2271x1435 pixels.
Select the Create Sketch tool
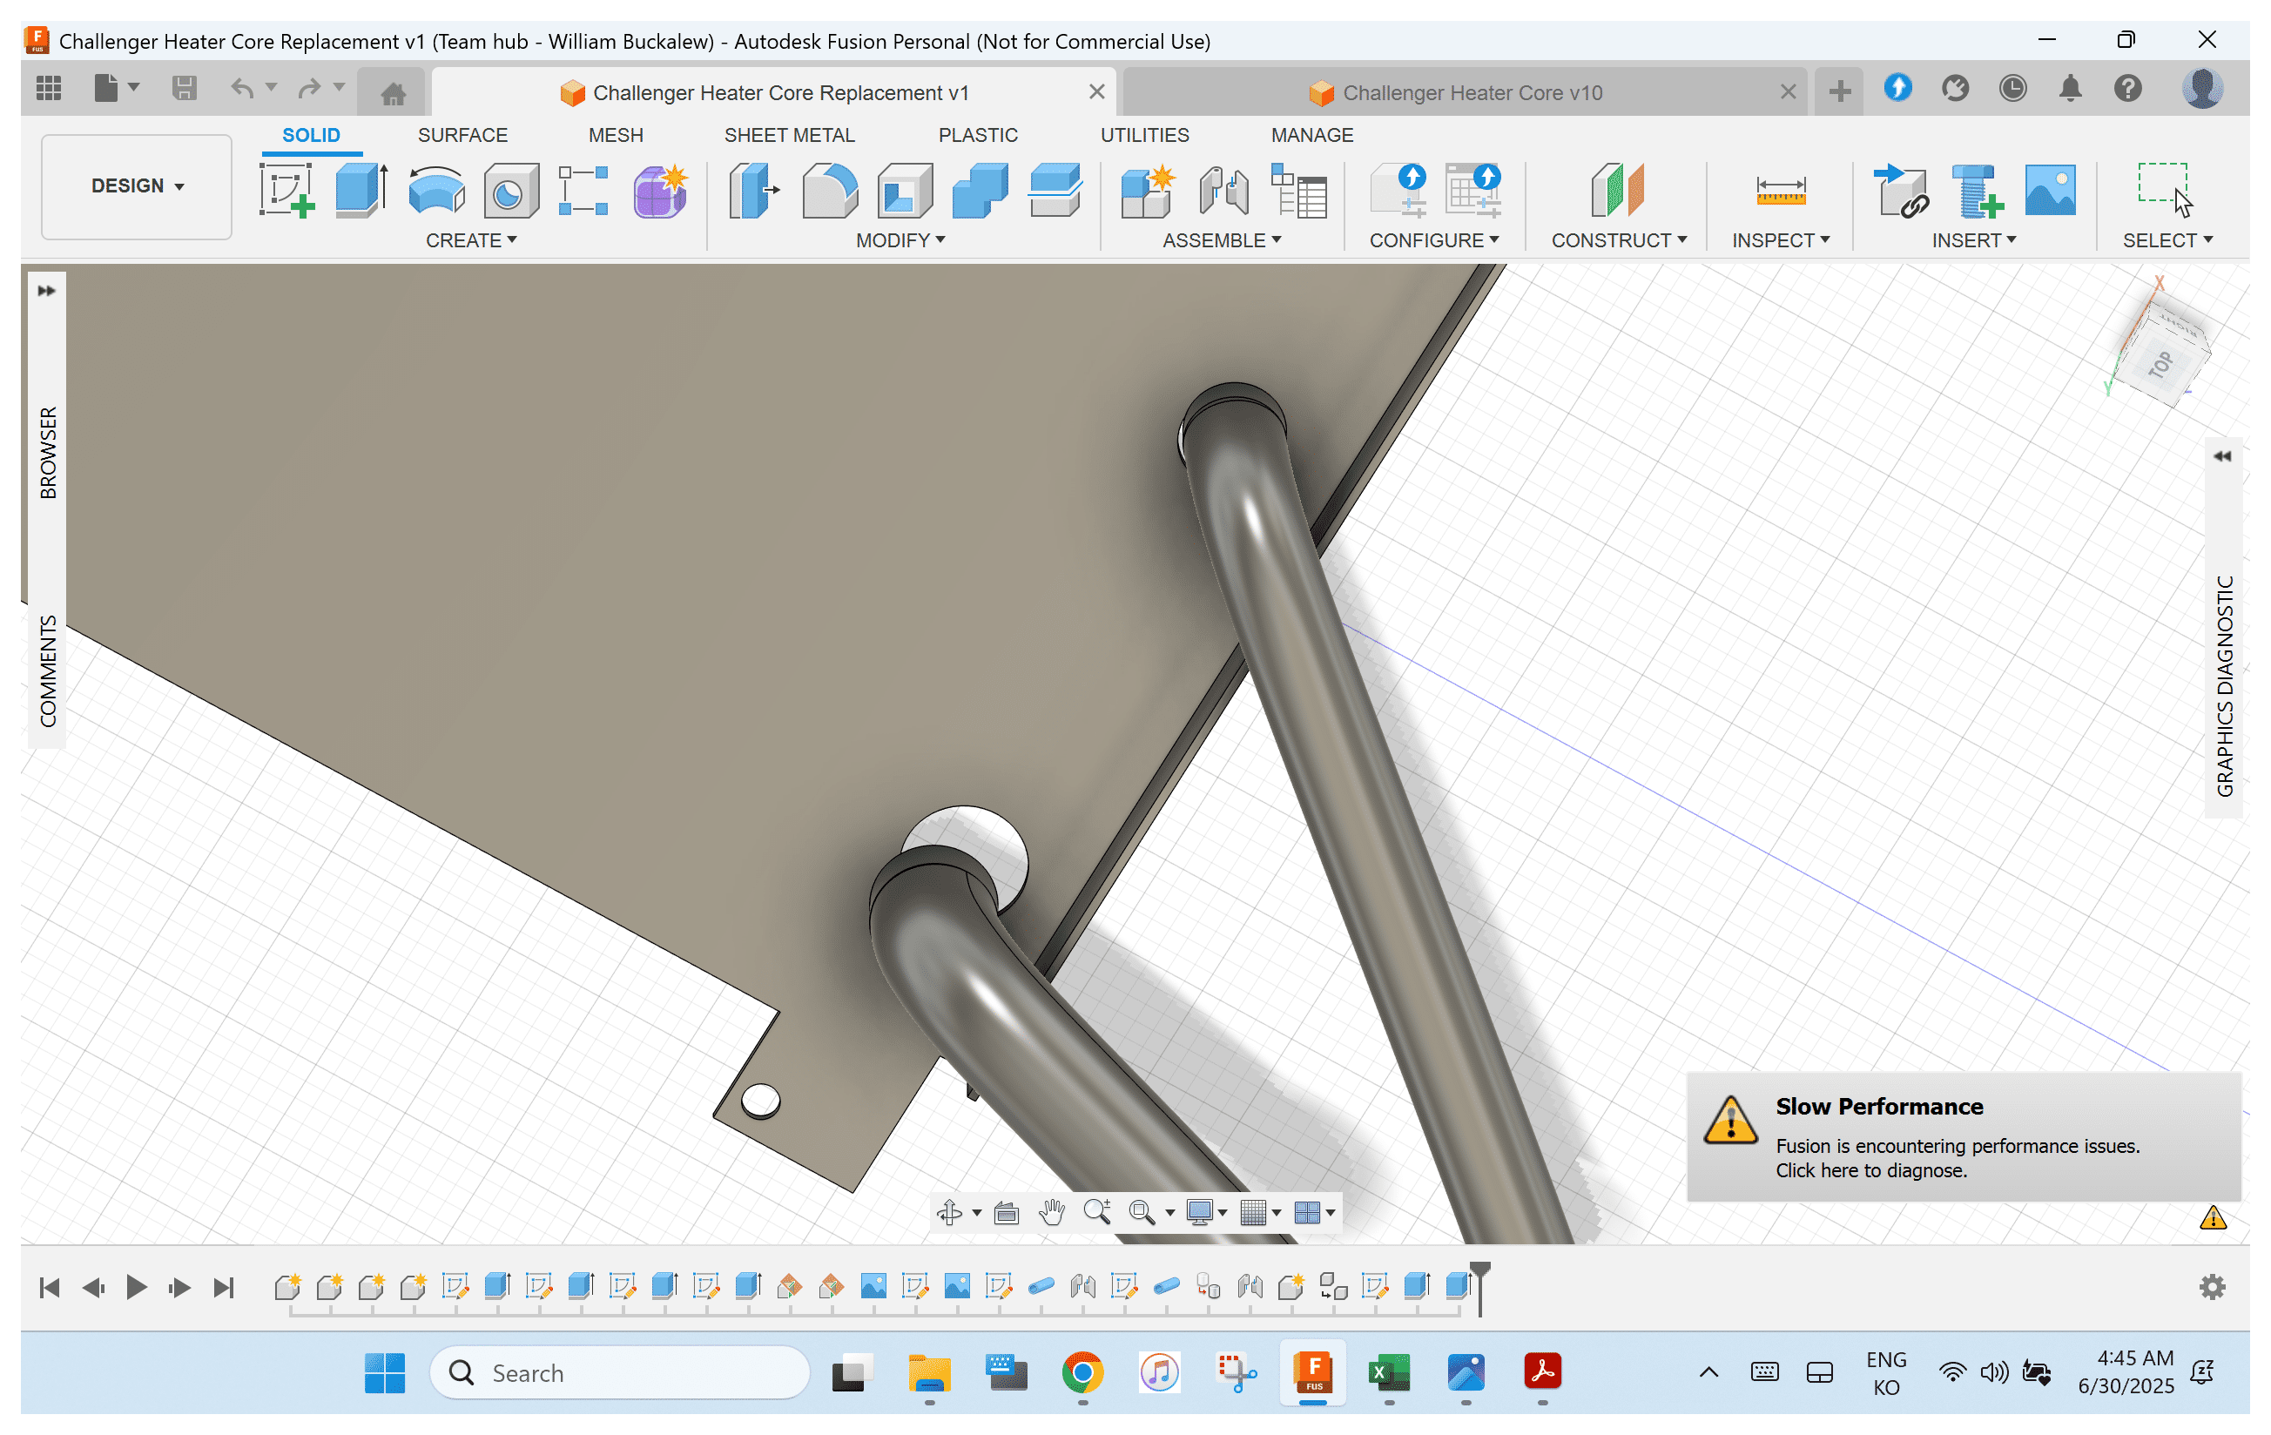[286, 190]
